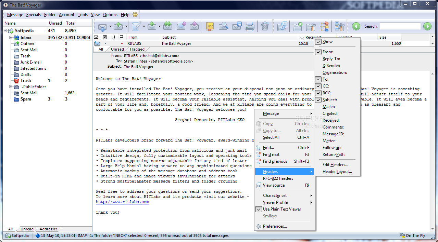This screenshot has height=242, width=438.
Task: Click the Create New Folder toolbar icon
Action: tap(297, 26)
